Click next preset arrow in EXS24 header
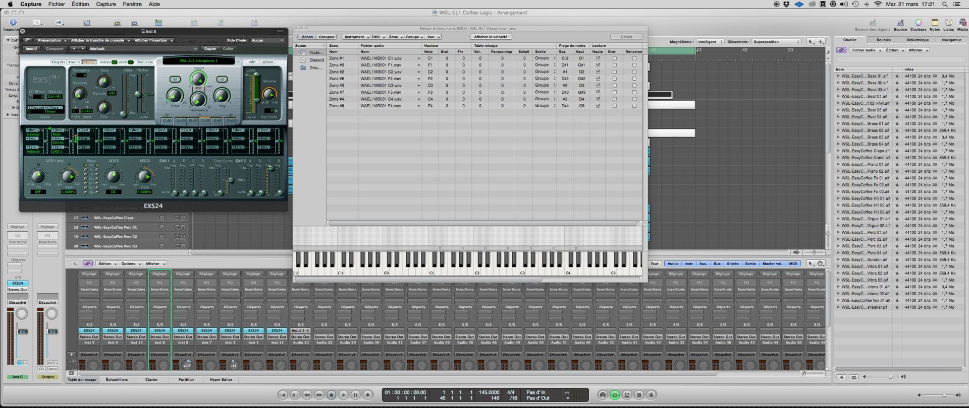 pos(83,49)
